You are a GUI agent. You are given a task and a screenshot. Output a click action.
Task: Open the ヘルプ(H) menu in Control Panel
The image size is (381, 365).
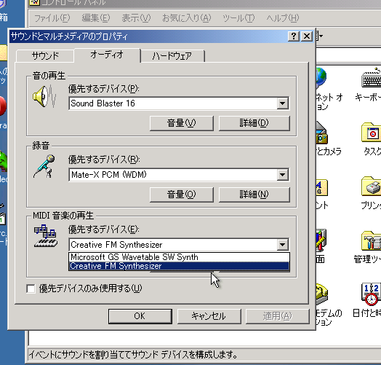tap(283, 18)
